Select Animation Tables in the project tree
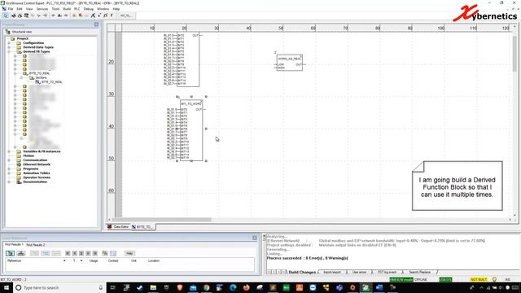 coord(36,173)
